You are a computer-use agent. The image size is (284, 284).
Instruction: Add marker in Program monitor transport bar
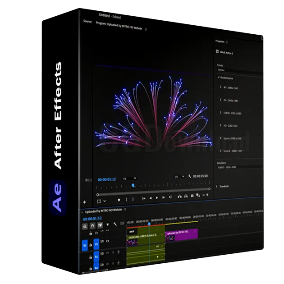pyautogui.click(x=119, y=200)
